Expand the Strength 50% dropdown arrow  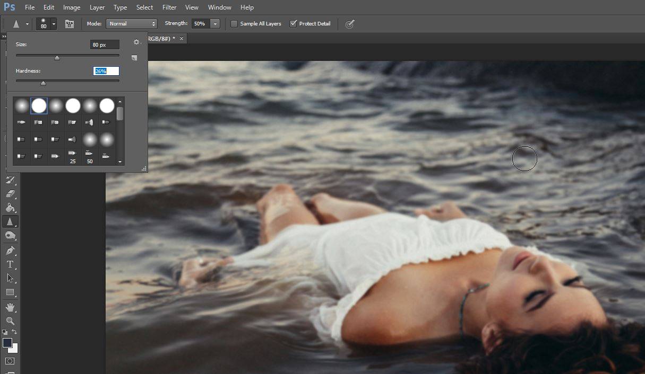(x=215, y=24)
